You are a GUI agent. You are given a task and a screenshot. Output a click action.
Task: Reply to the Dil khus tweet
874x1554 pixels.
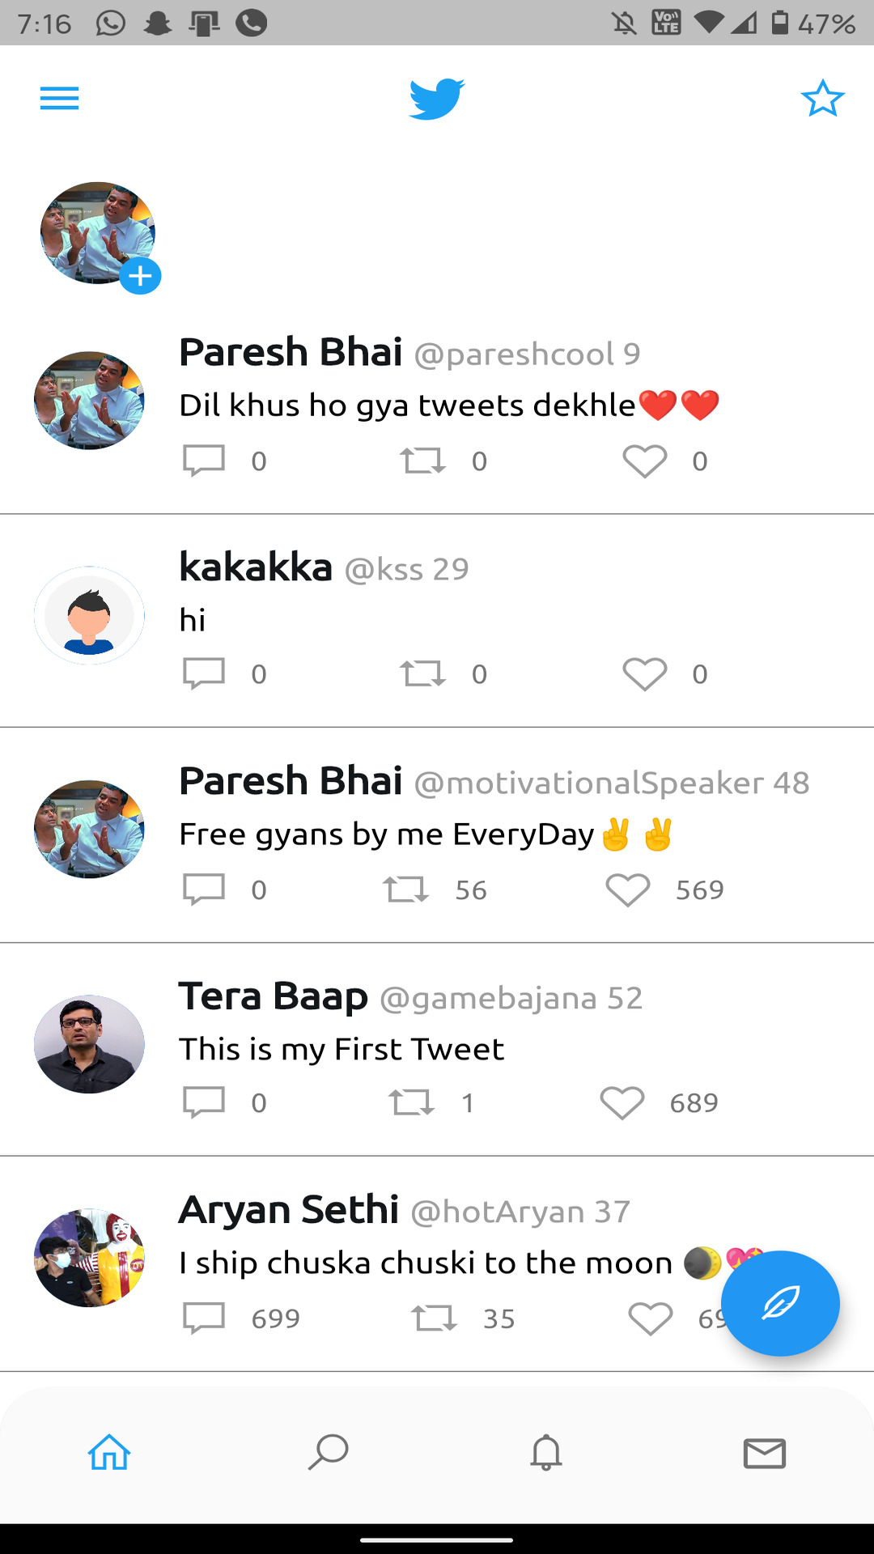point(204,461)
